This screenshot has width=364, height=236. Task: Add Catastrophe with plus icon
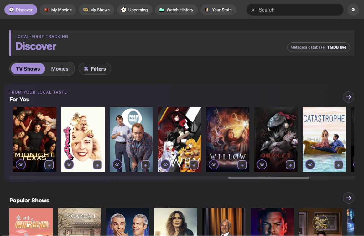(x=339, y=165)
